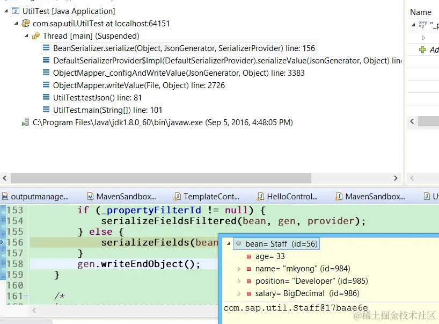Switch to the HelloControl... editor tab

click(x=288, y=197)
